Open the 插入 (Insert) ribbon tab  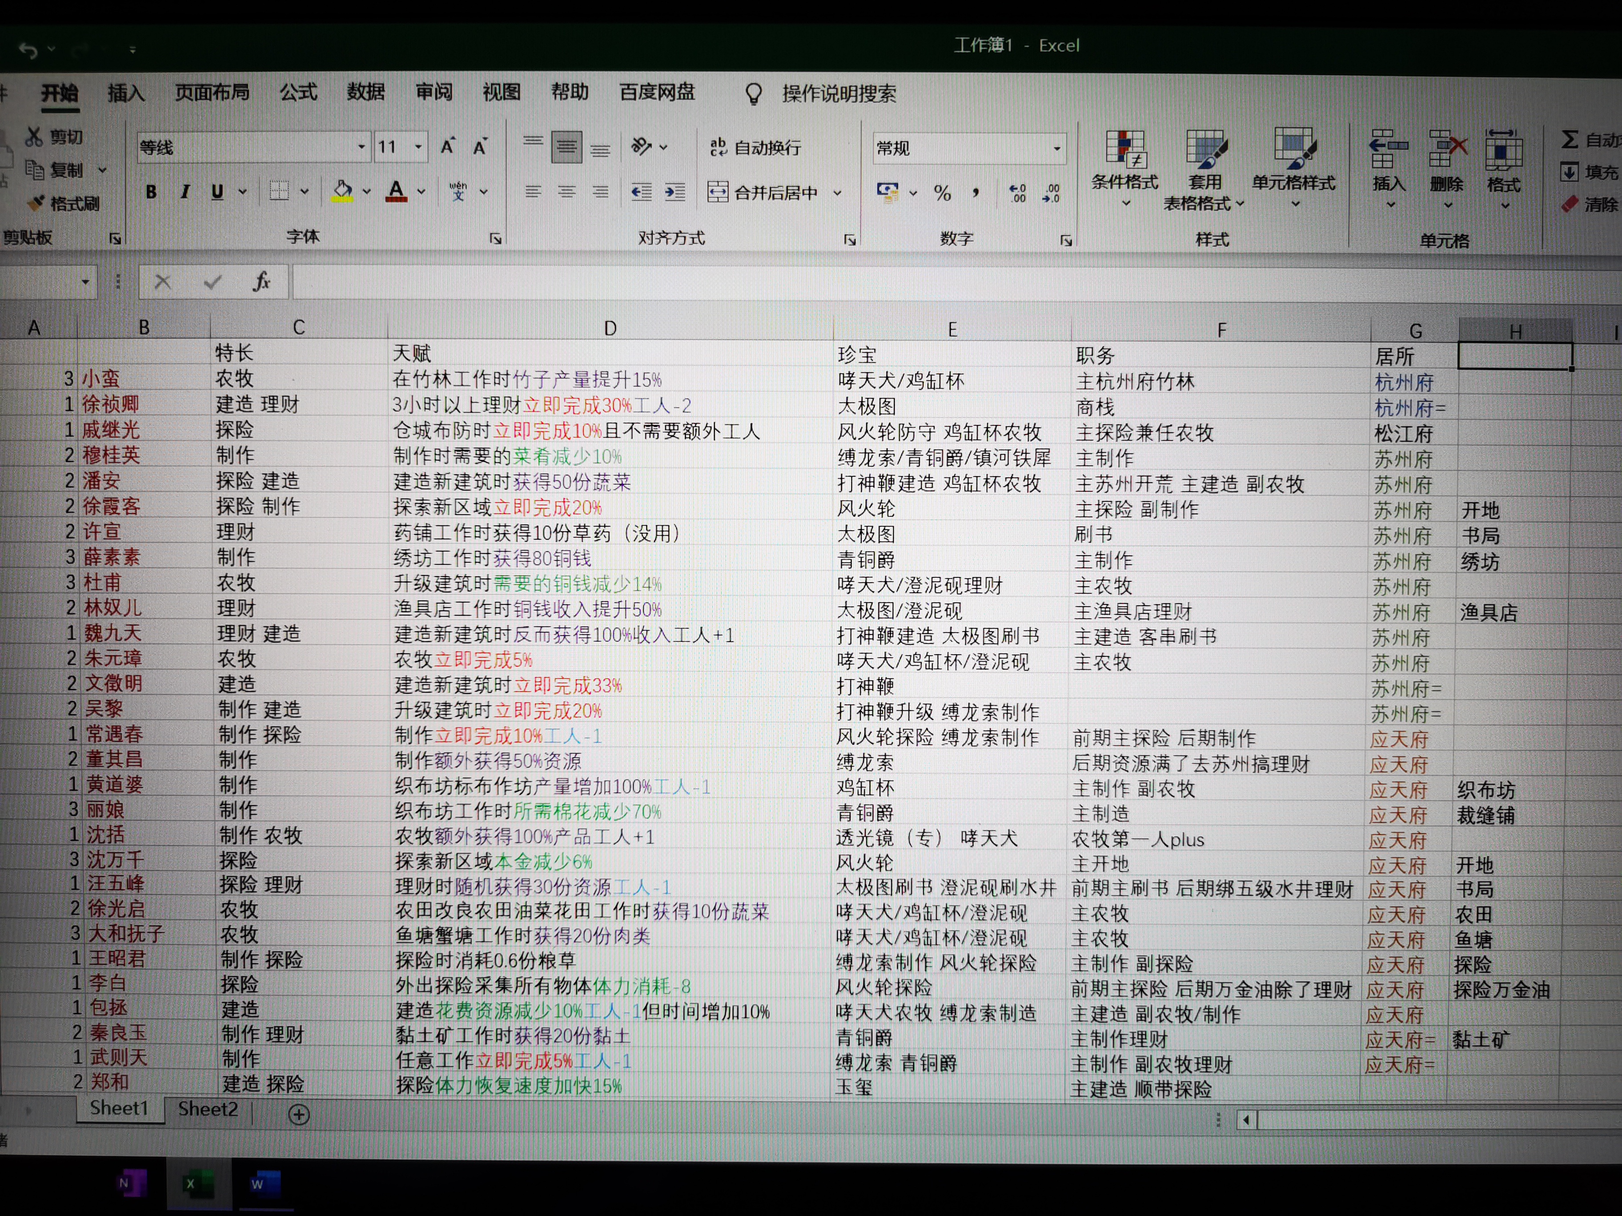click(125, 93)
